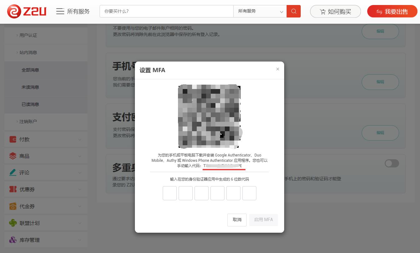Click the Reviews pencil icon in sidebar
The image size is (420, 253).
tap(13, 172)
